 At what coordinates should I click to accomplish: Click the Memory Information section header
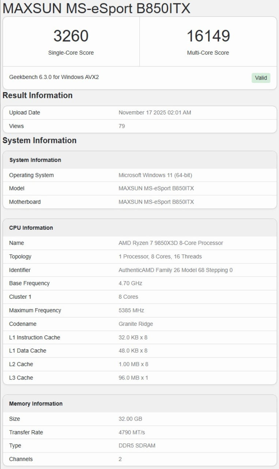coord(36,404)
